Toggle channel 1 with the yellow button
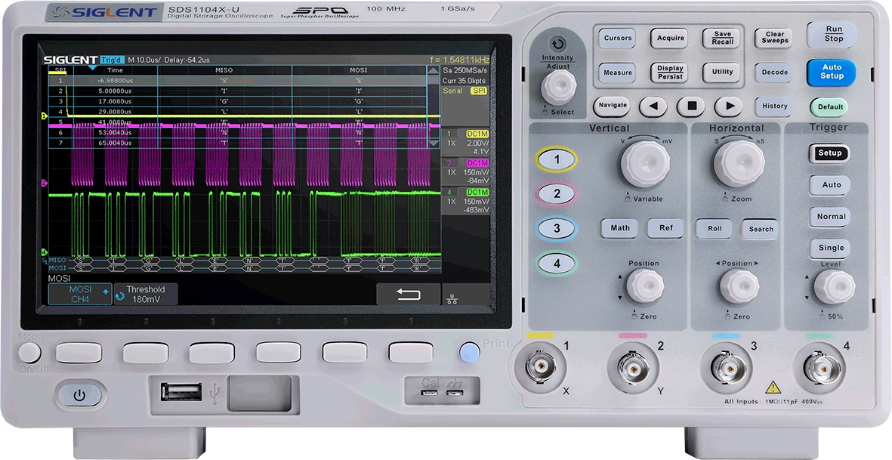892x460 pixels. (557, 160)
